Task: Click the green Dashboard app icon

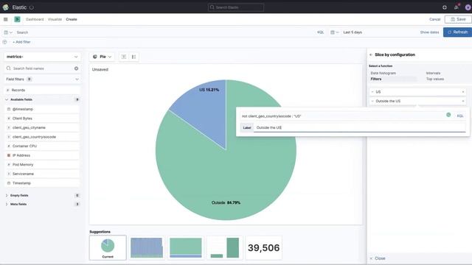Action: coord(17,19)
